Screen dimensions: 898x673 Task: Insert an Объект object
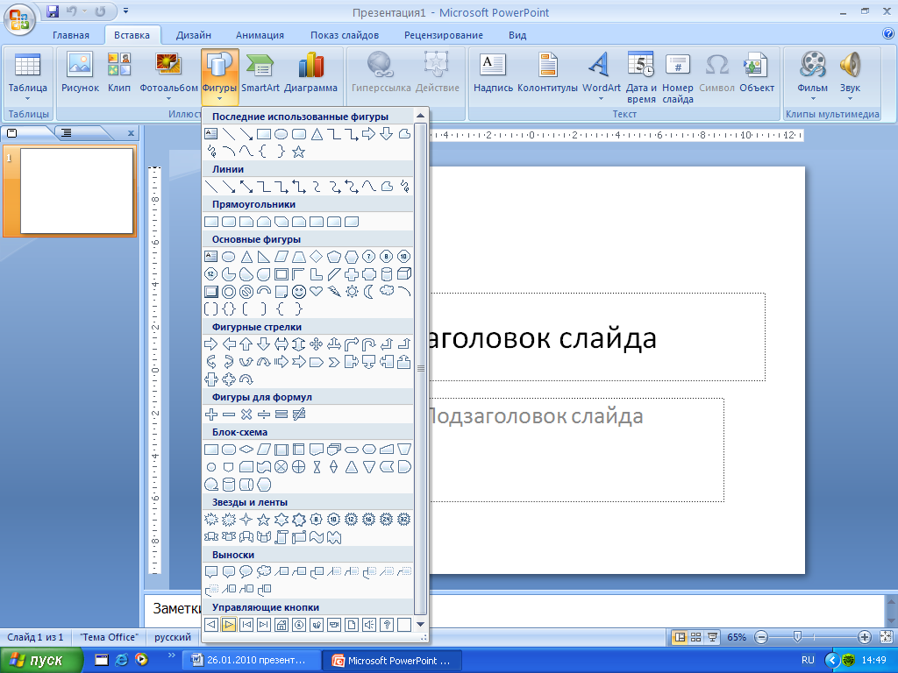click(757, 72)
